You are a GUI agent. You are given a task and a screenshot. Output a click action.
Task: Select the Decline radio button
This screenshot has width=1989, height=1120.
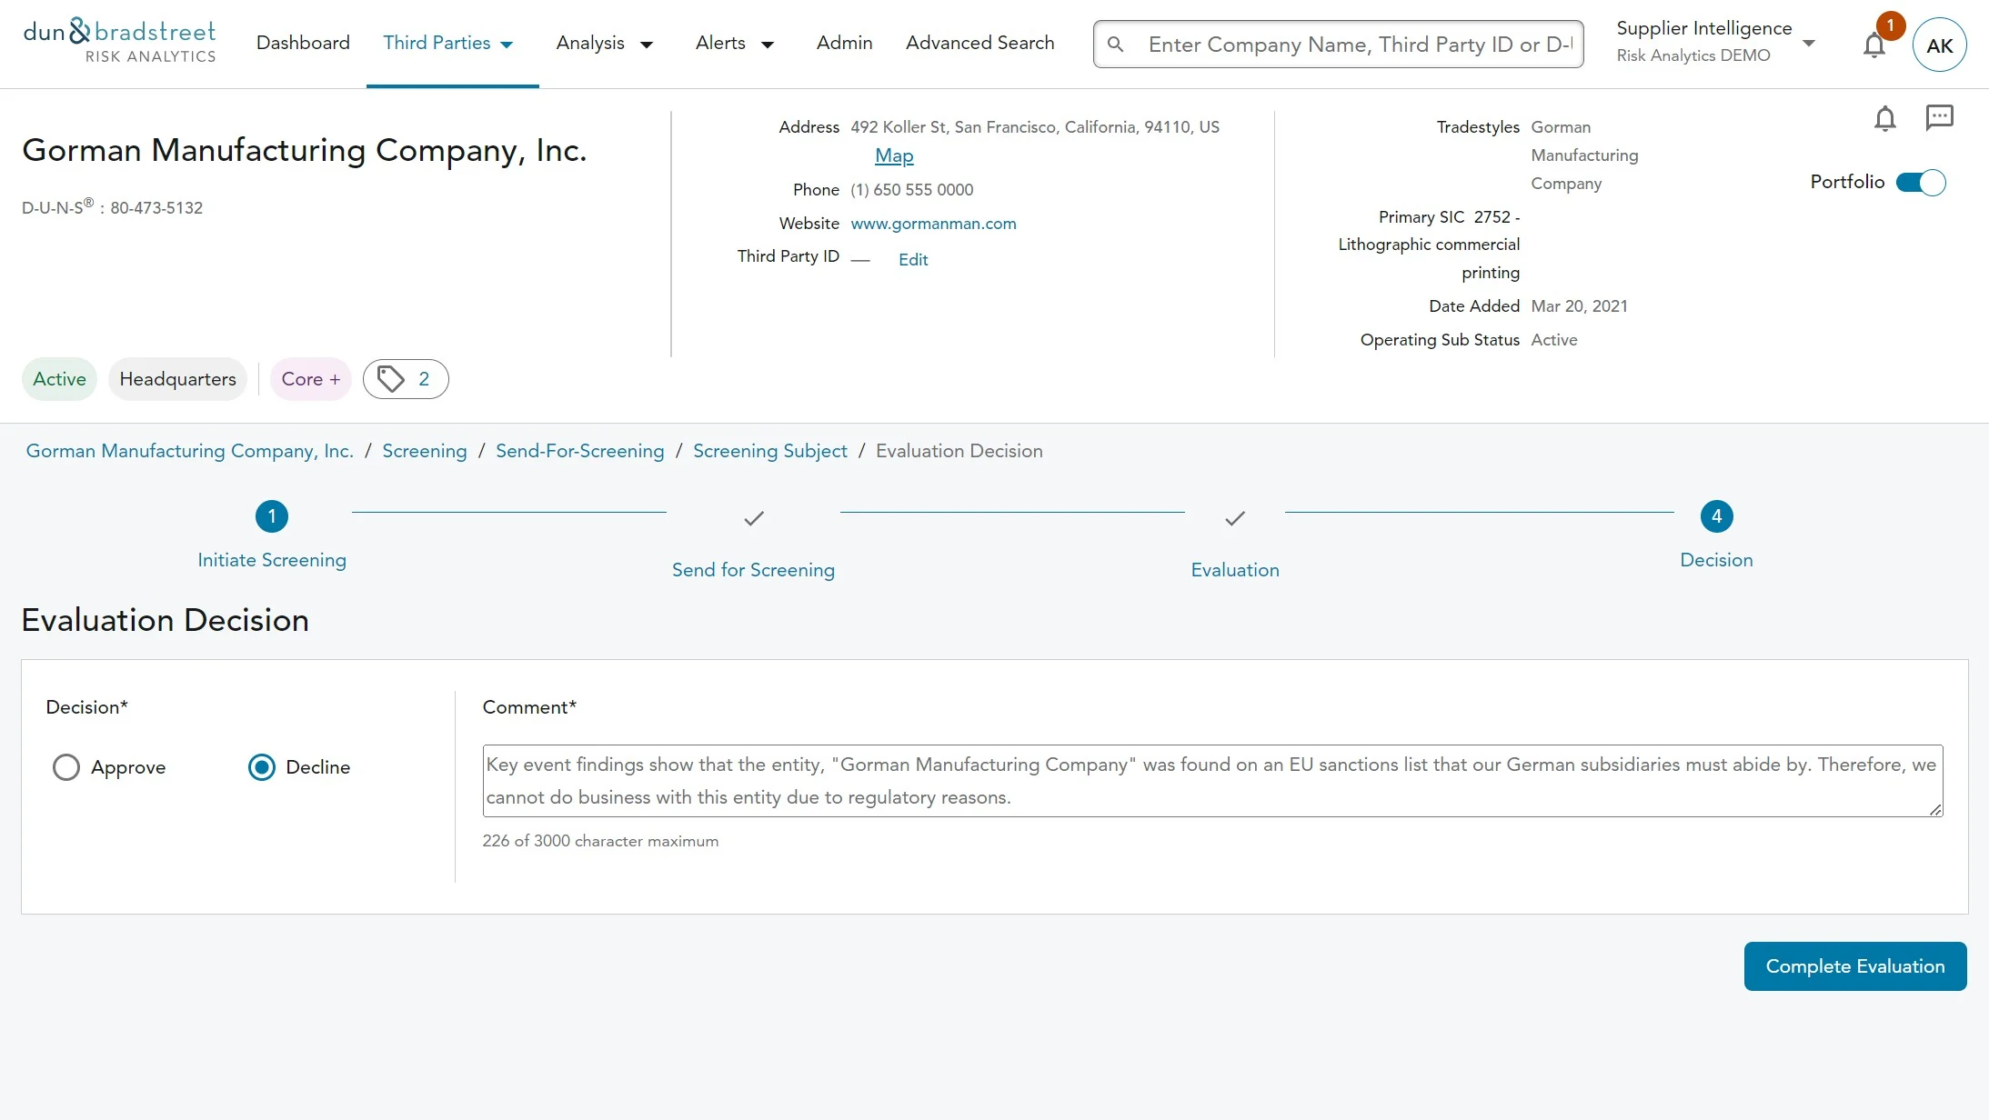click(262, 767)
